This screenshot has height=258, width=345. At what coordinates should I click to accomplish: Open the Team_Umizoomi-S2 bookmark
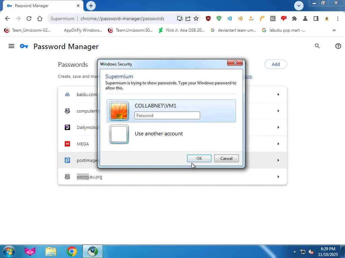[27, 30]
